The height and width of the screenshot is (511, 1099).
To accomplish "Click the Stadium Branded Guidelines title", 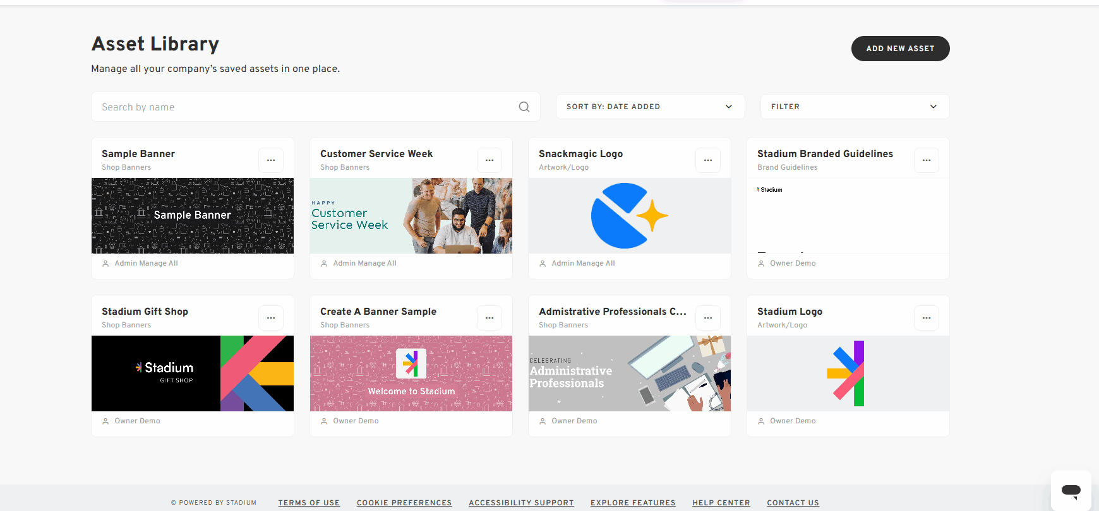I will point(825,154).
